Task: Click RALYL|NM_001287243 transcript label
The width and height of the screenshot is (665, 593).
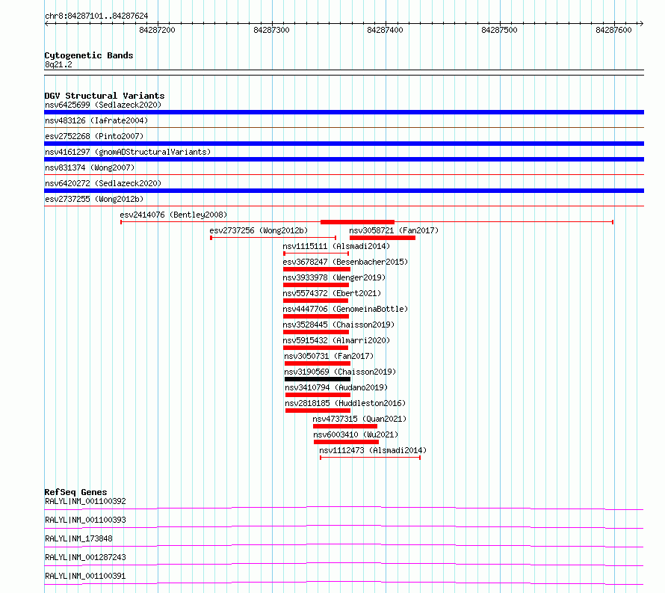Action: coord(85,557)
